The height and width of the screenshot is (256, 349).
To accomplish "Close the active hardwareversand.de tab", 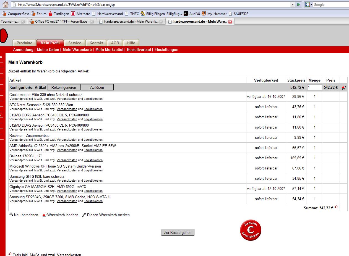I will (230, 22).
